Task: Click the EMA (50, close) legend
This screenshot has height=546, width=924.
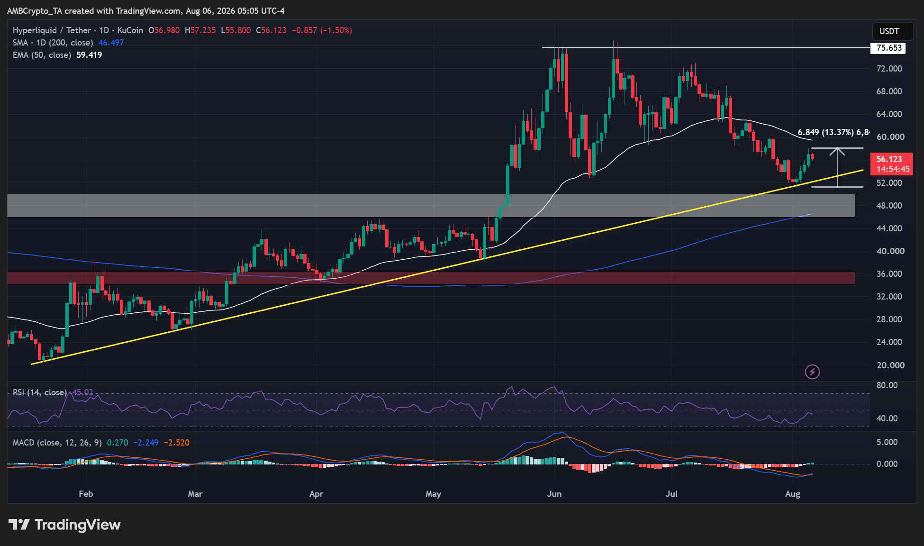Action: click(x=42, y=55)
